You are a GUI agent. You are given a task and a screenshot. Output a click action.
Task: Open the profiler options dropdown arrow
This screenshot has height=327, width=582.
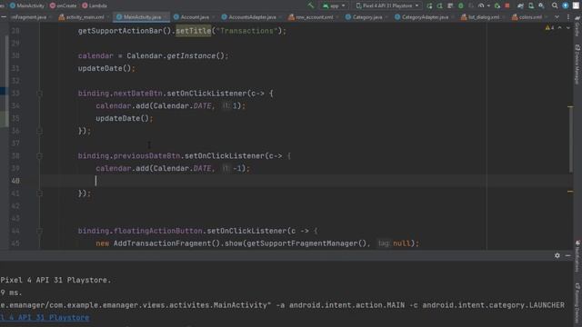488,6
